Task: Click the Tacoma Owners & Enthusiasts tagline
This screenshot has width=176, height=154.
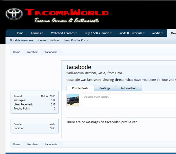Action: (67, 20)
